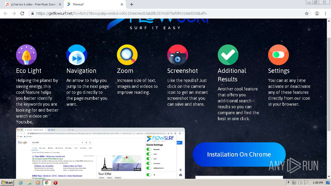Click the Settings feature heading
This screenshot has width=331, height=186.
pyautogui.click(x=279, y=71)
